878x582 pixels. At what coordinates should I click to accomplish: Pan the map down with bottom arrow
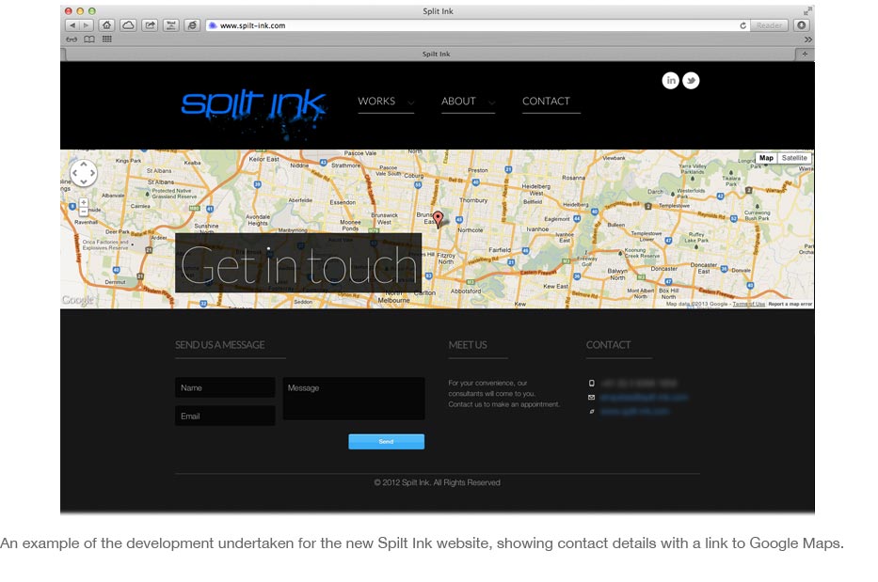coord(84,181)
